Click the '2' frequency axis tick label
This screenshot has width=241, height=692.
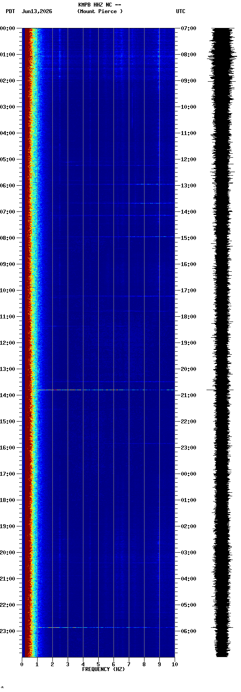(x=52, y=664)
